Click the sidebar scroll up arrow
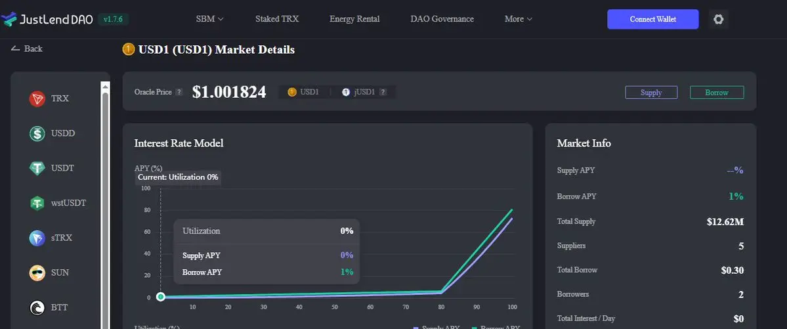Screen dimensions: 787x329 click(106, 87)
